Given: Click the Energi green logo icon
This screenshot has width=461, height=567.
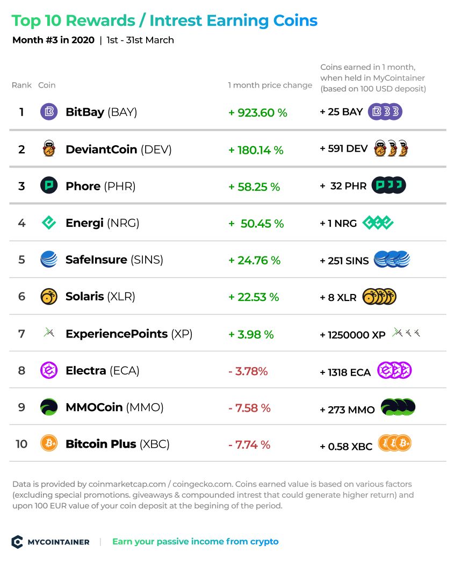Looking at the screenshot, I should 49,223.
